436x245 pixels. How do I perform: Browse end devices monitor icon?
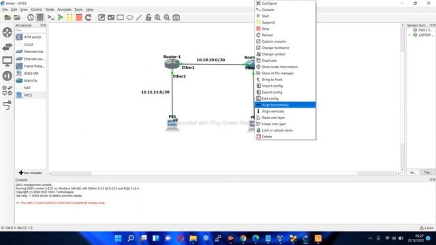(7, 61)
